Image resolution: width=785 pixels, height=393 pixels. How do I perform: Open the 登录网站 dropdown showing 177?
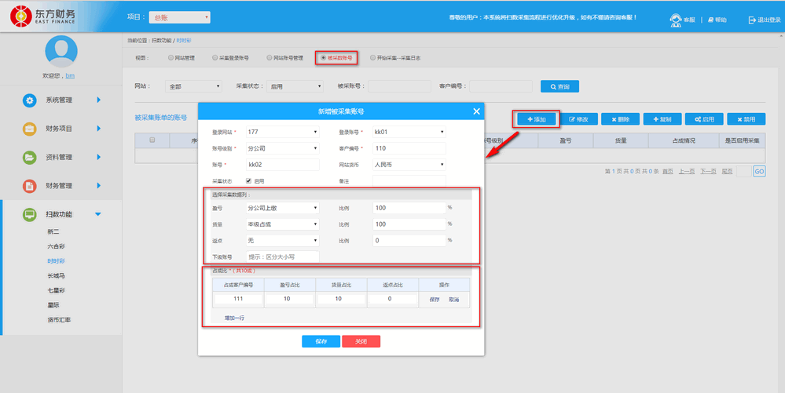pyautogui.click(x=282, y=132)
